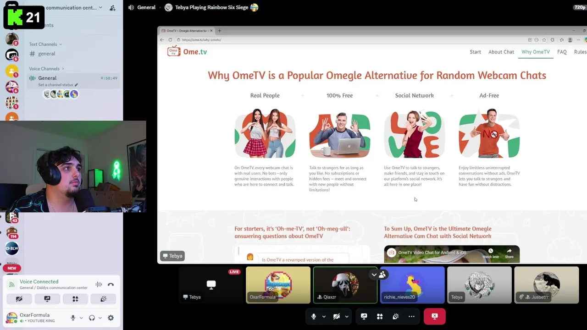This screenshot has height=330, width=587.
Task: Toggle camera in the call control bar
Action: coord(336,316)
